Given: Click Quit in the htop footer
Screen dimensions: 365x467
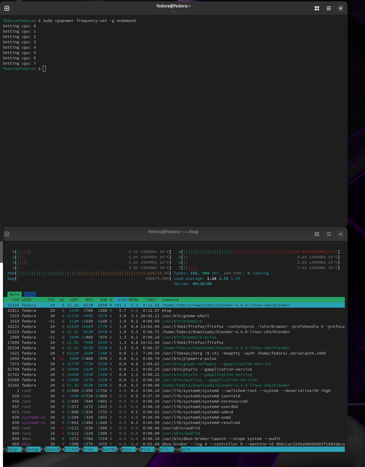Looking at the screenshot, I should tap(186, 449).
